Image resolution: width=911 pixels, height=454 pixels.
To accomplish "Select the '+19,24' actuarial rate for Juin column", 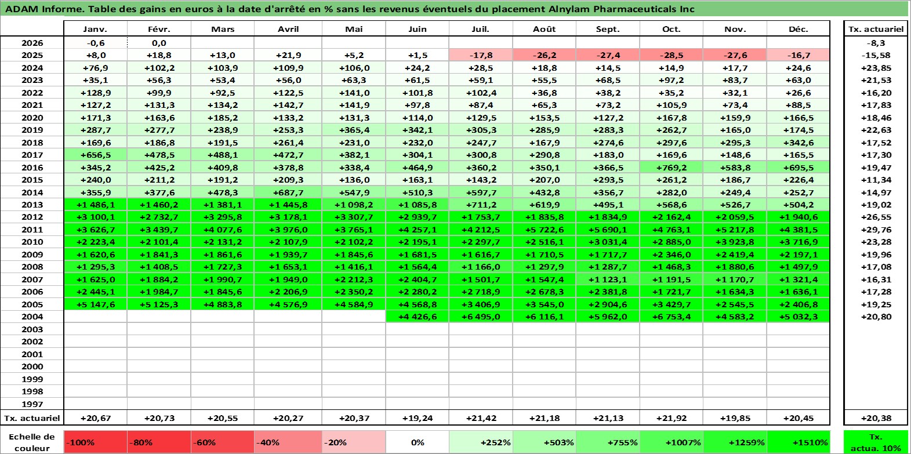I will click(x=418, y=418).
